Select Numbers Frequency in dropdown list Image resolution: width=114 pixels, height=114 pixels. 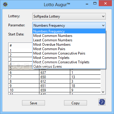tap(69, 31)
